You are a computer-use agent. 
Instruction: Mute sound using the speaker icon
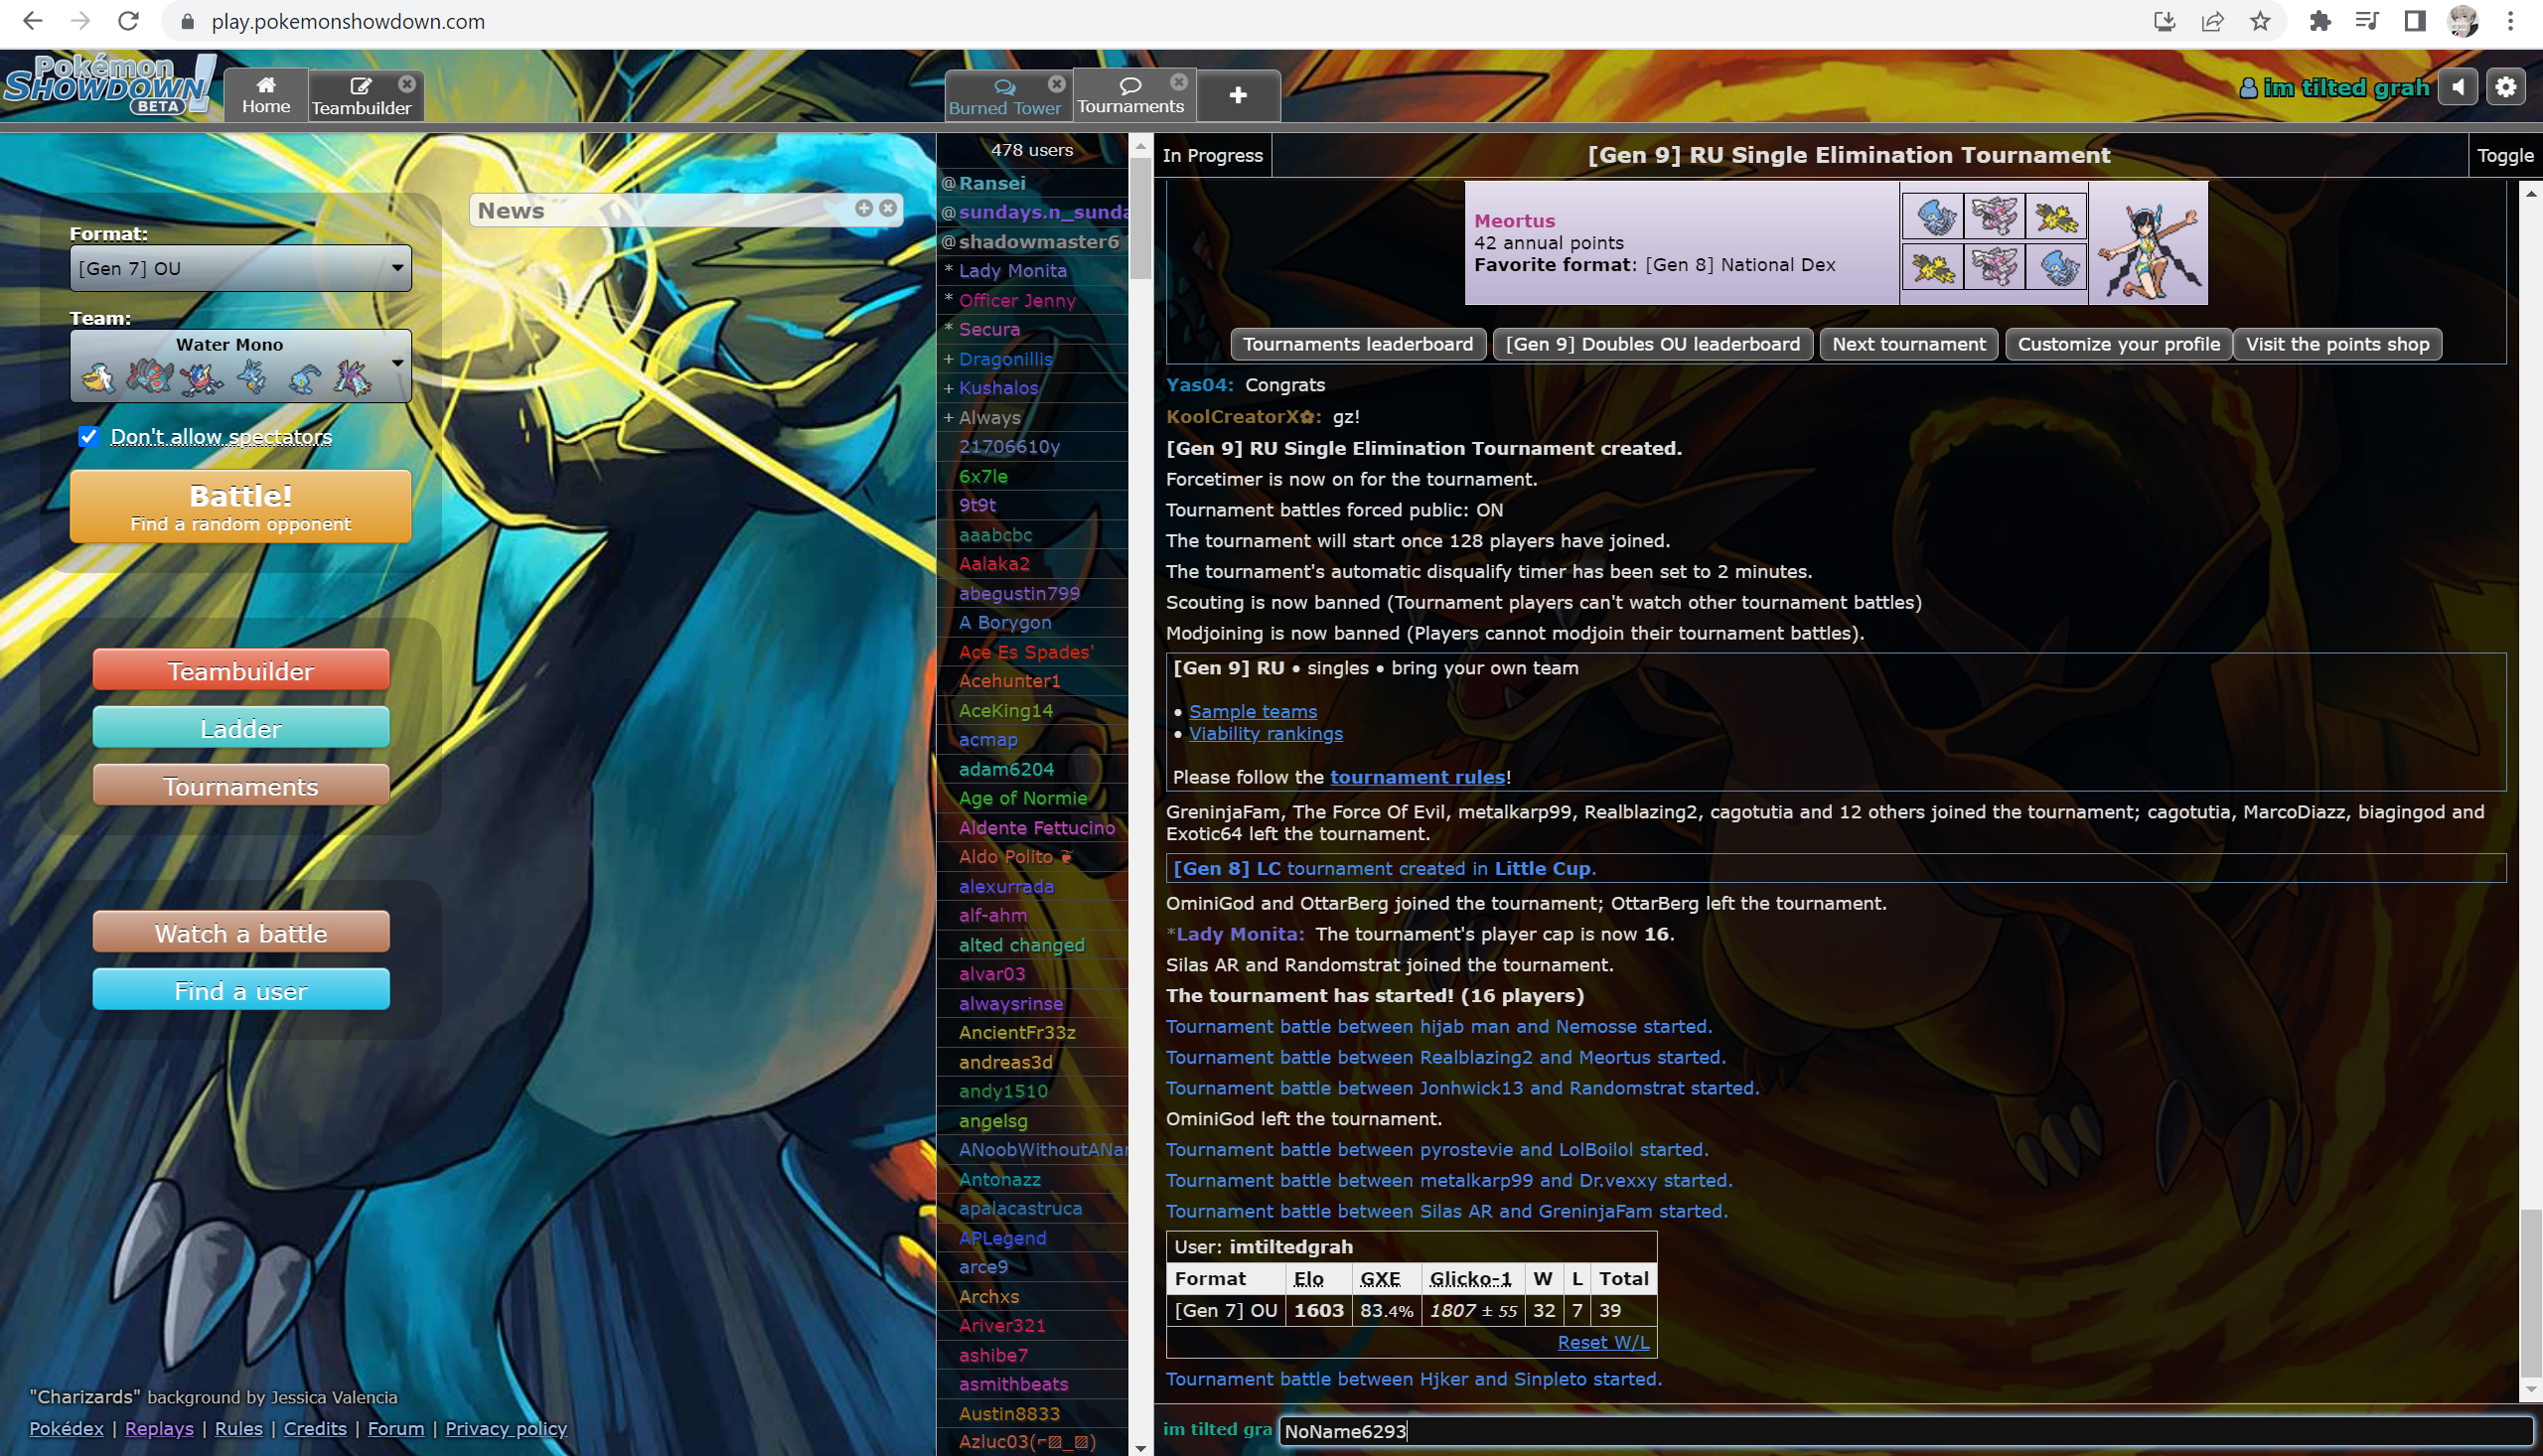pos(2458,87)
